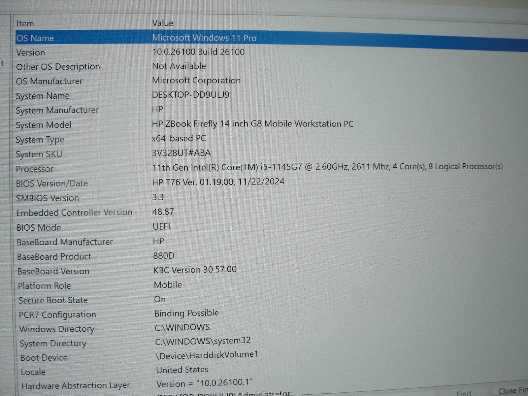The width and height of the screenshot is (528, 396).
Task: Select the Hardware Abstraction Layer row
Action: coord(99,385)
